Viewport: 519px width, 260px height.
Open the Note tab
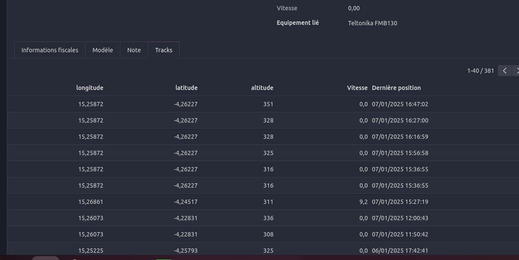pyautogui.click(x=134, y=50)
